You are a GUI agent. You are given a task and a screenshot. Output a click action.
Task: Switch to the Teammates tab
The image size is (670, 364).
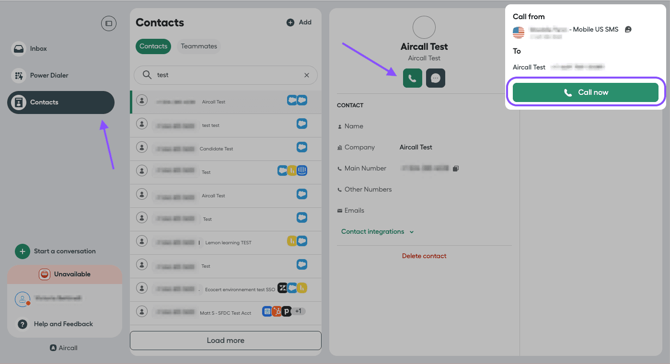199,46
